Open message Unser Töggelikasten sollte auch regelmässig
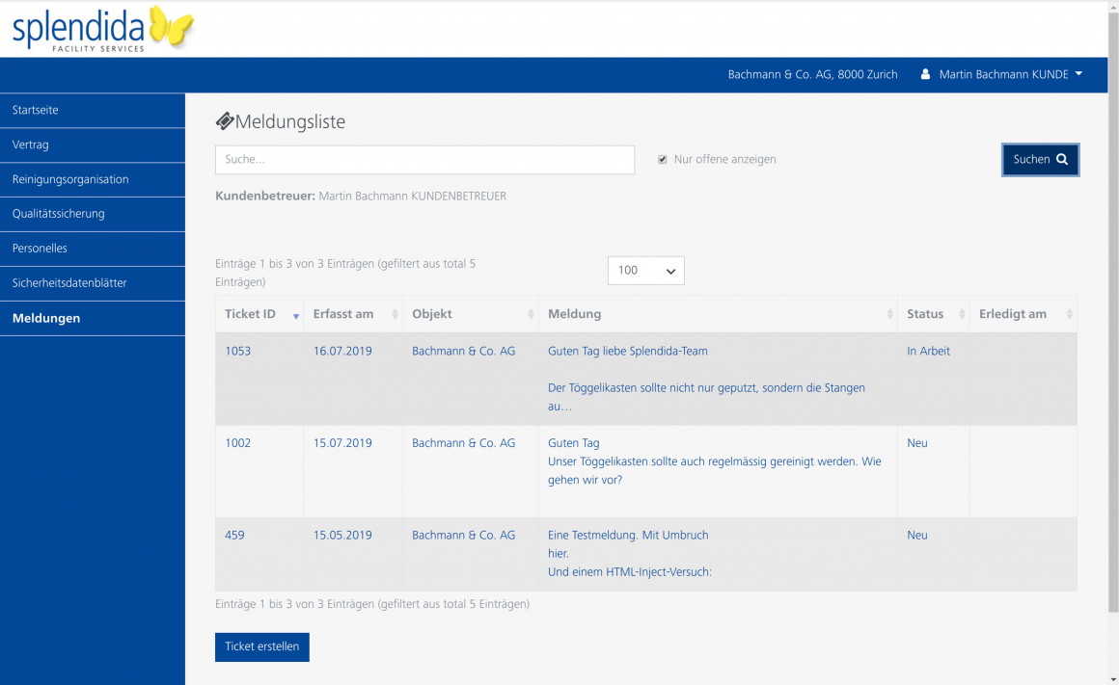 pos(715,470)
